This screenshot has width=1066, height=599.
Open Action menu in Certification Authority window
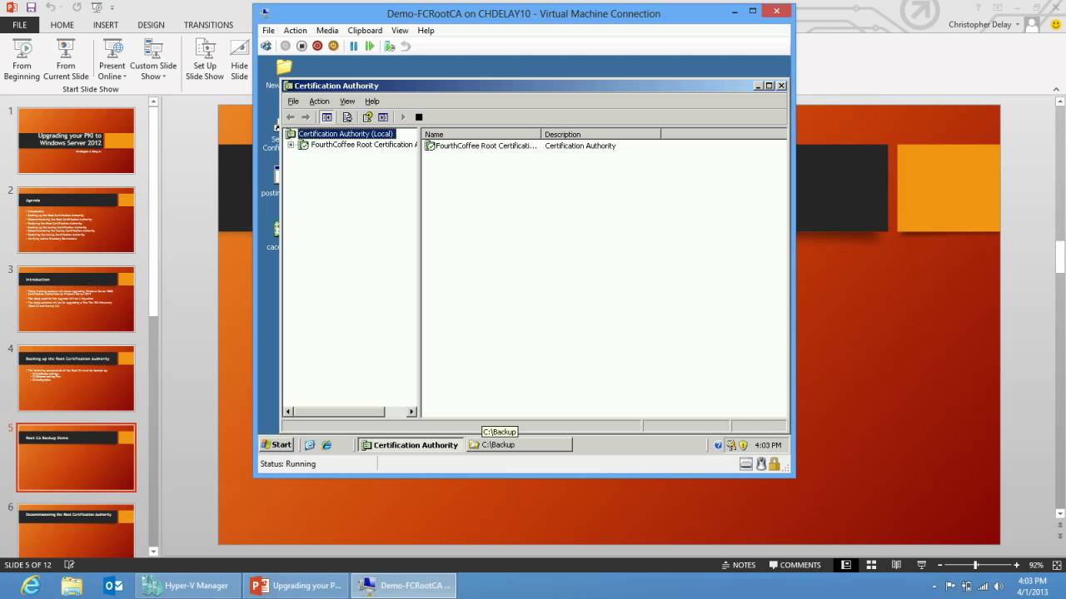point(319,101)
